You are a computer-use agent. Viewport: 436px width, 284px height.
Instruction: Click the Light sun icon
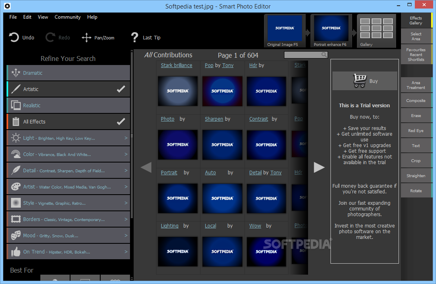[x=16, y=138]
